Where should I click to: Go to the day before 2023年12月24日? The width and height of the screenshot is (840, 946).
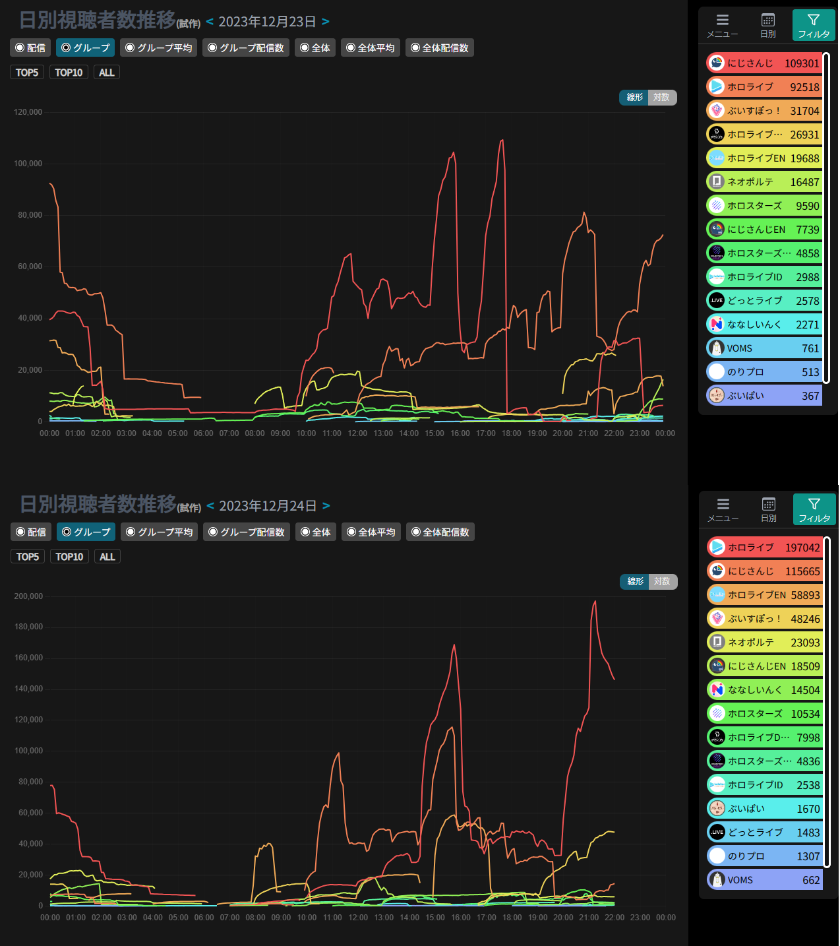pos(210,505)
